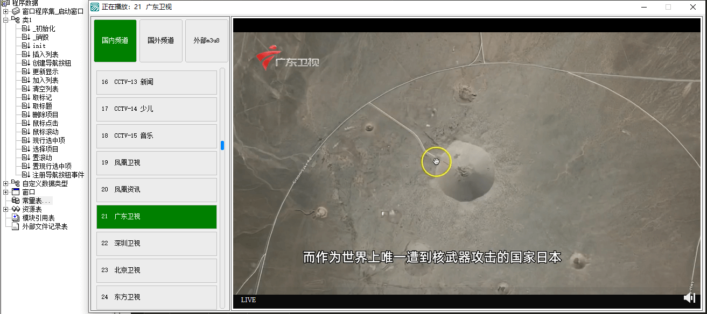This screenshot has height=314, width=707.
Task: Expand the 自定义数据类型 node
Action: click(6, 183)
